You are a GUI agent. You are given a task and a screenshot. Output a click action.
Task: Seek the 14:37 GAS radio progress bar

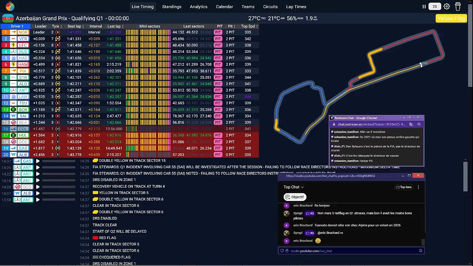(x=59, y=161)
